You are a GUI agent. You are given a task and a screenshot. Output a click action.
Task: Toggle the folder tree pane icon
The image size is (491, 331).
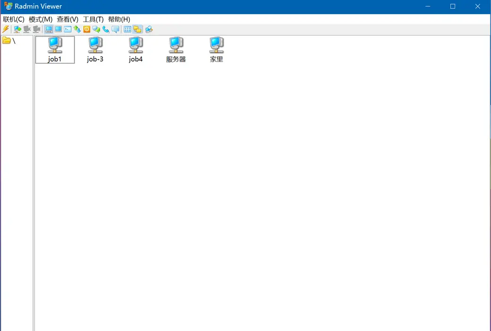tap(137, 29)
